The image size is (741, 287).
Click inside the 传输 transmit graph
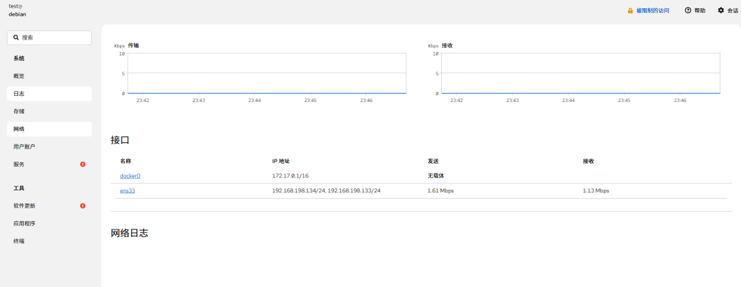click(266, 73)
